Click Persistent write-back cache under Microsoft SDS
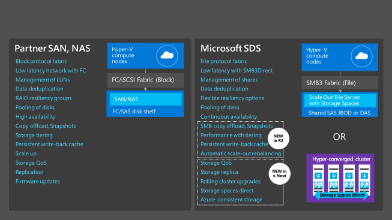Screen dimensions: 392x220 234,144
